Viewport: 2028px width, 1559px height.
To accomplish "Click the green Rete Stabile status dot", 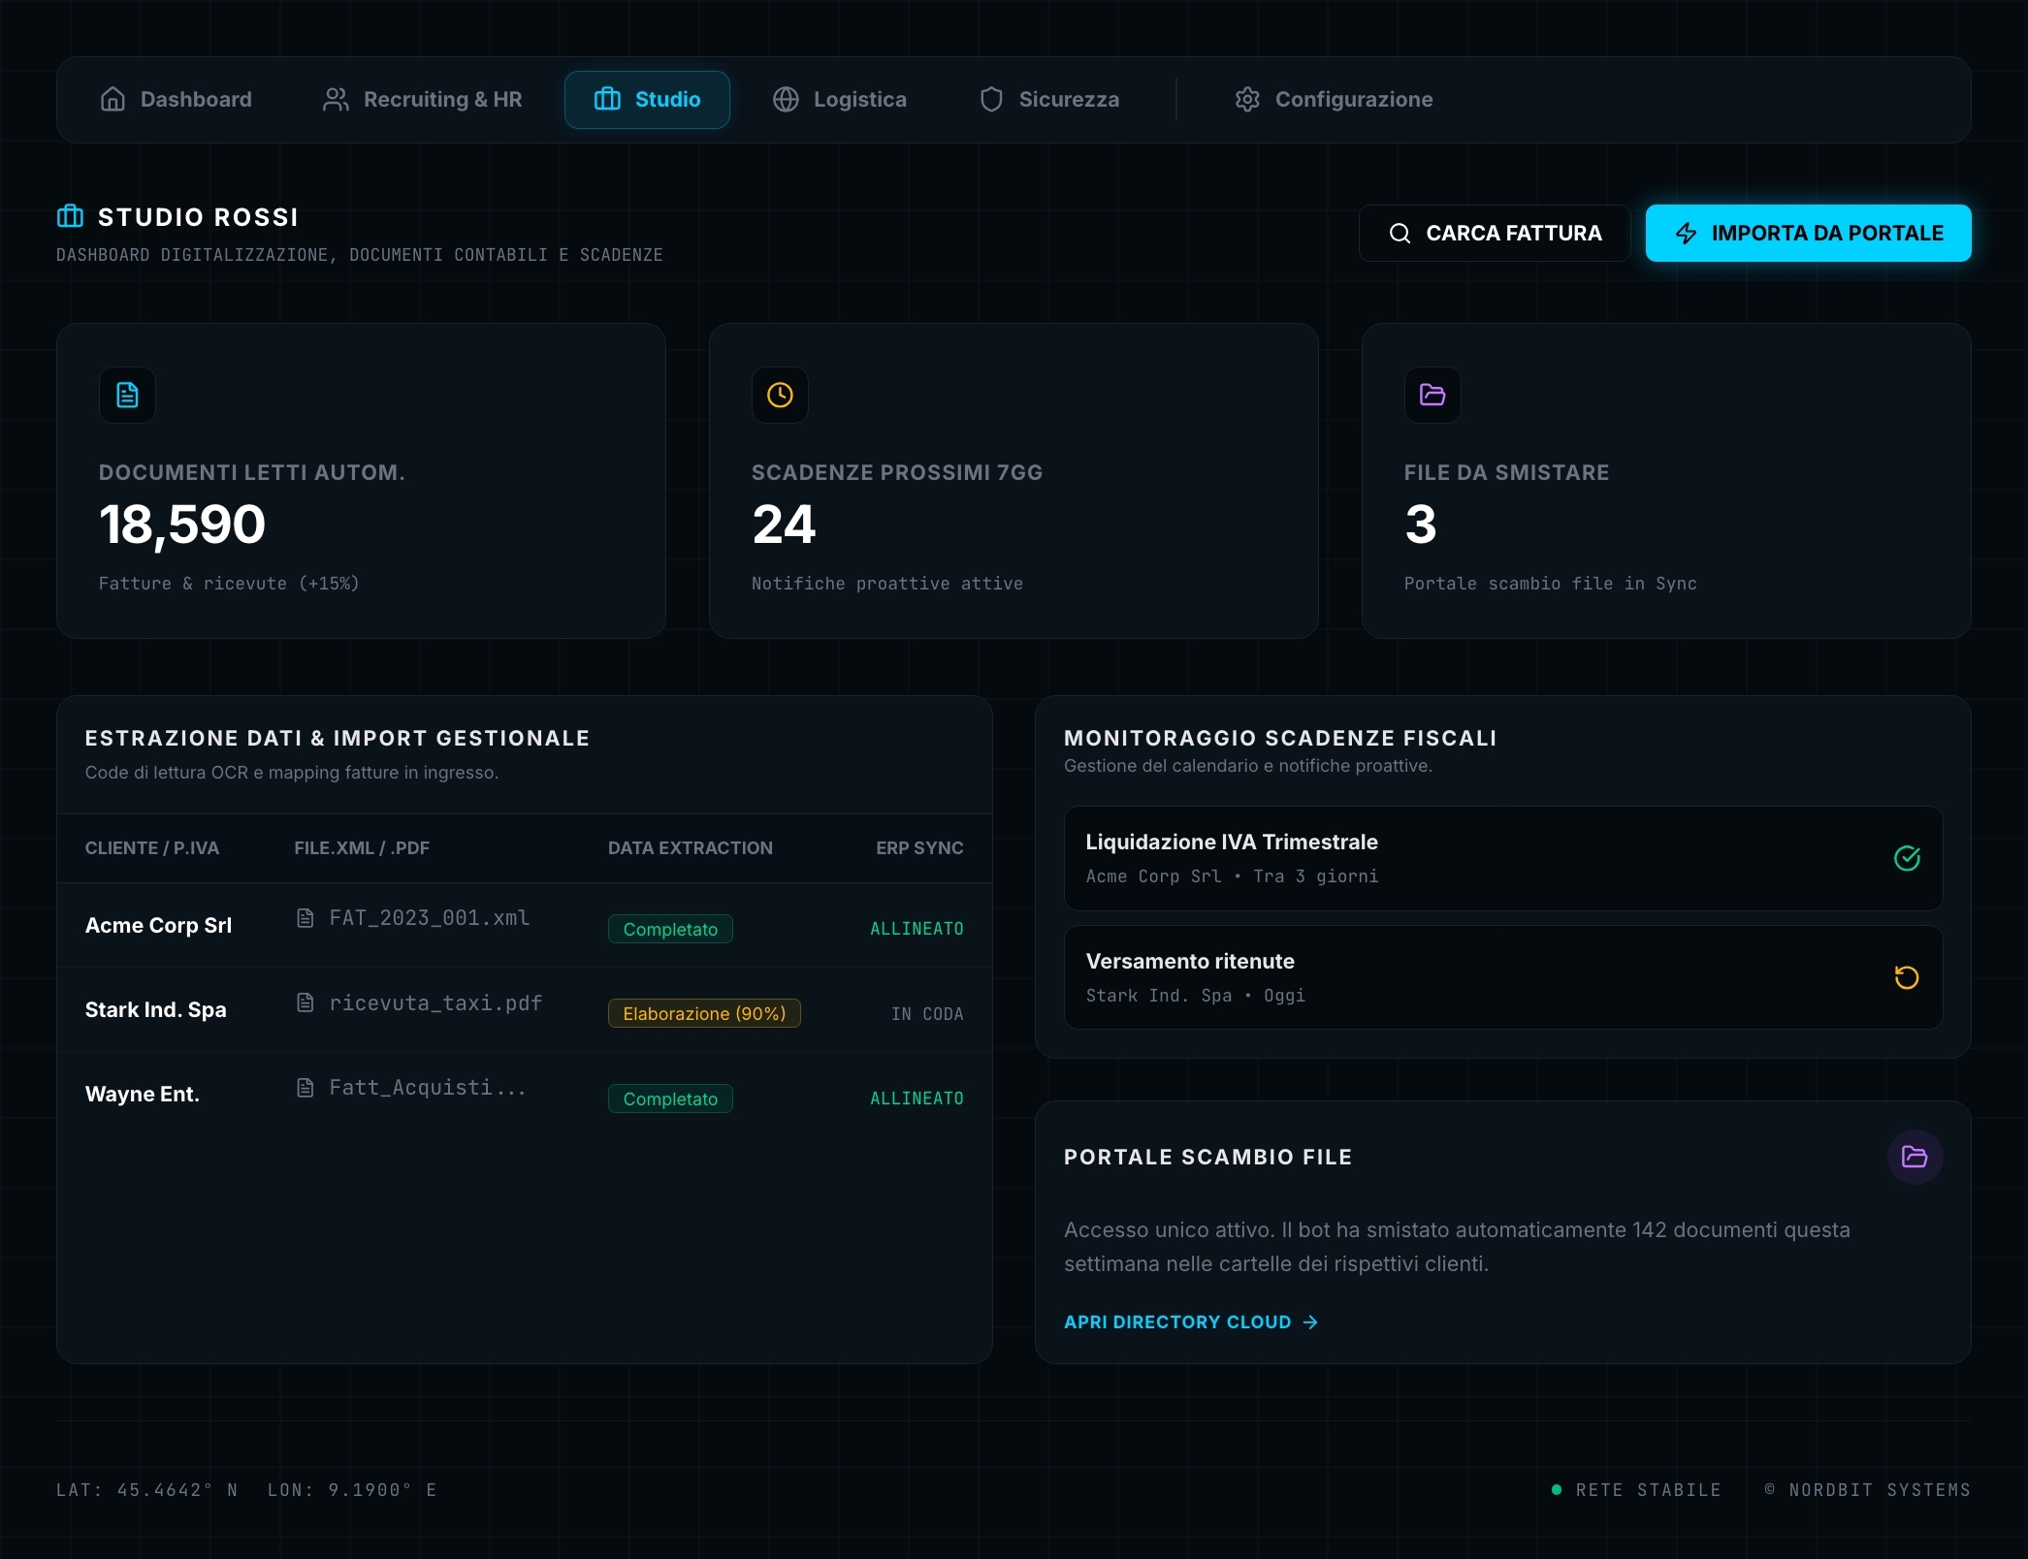I will 1557,1489.
